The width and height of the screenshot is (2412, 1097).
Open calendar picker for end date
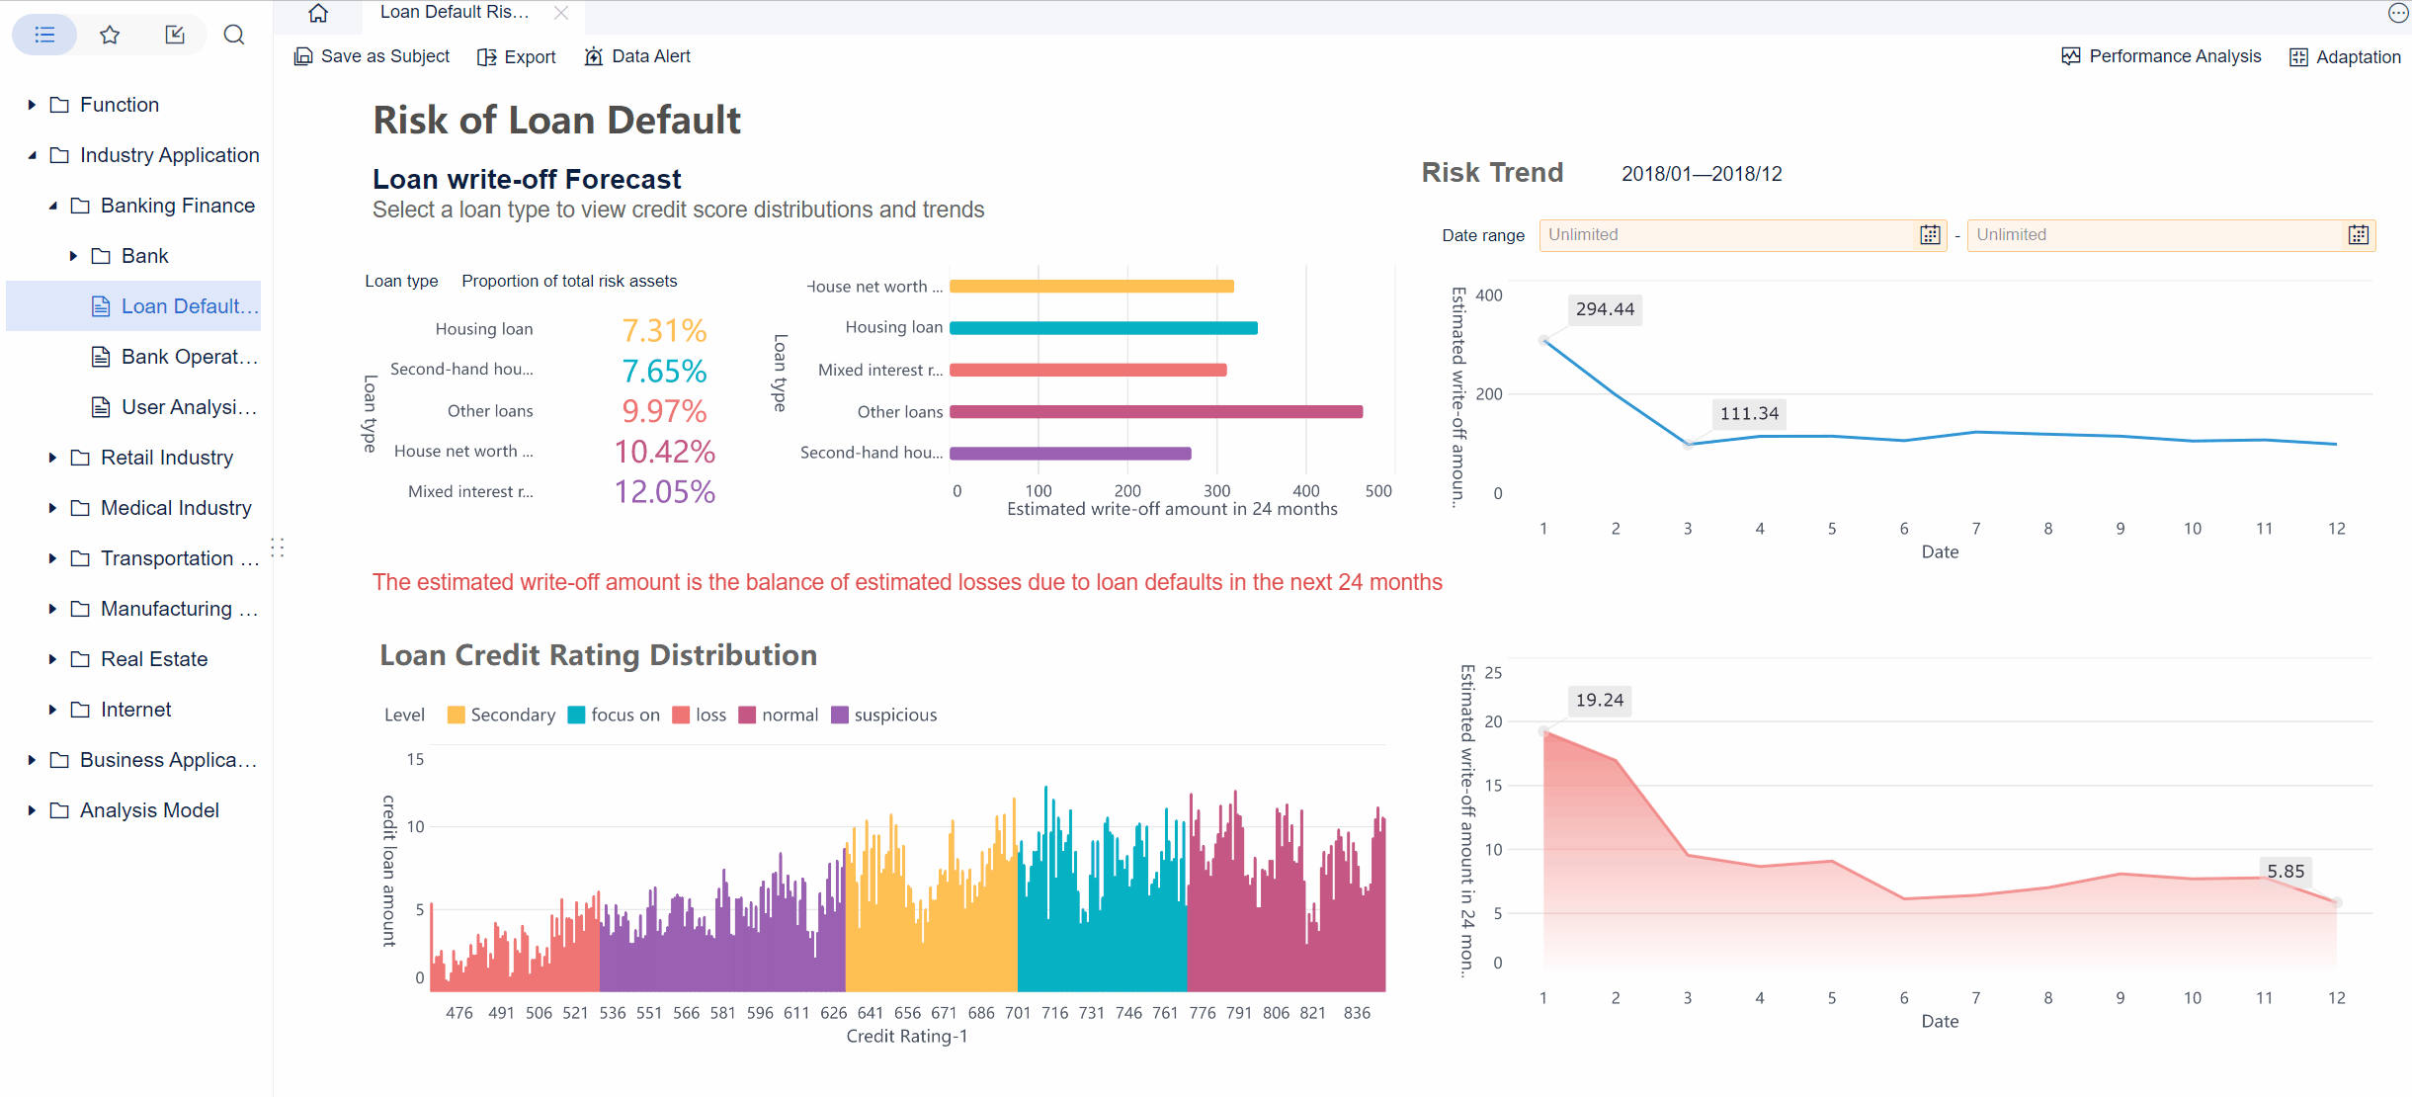(x=2358, y=235)
